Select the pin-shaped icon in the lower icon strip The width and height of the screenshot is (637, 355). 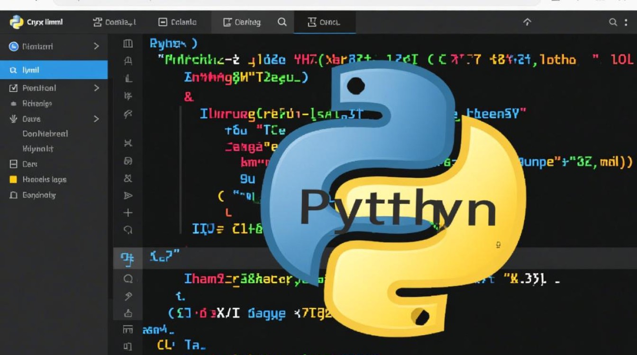point(127,296)
